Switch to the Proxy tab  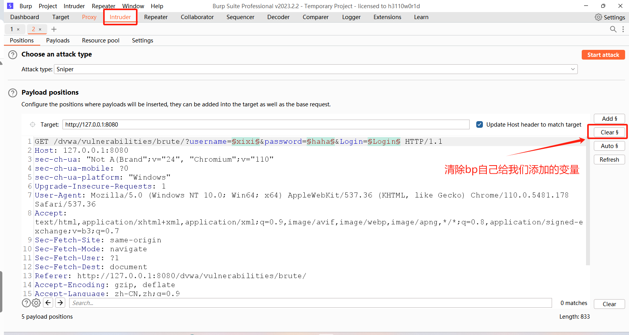coord(89,17)
